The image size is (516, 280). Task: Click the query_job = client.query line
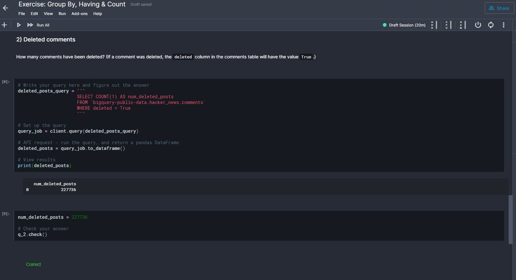[78, 131]
